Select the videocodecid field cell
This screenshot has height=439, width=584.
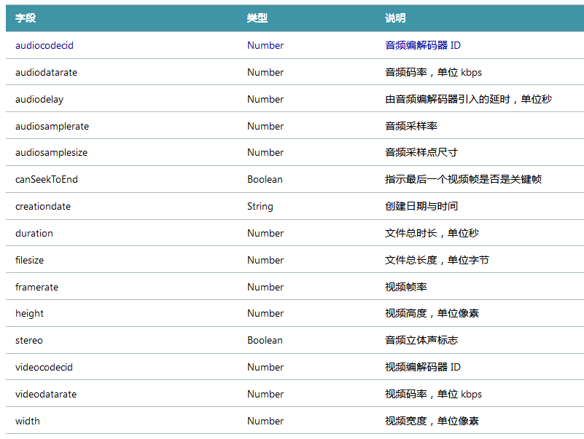(x=44, y=367)
